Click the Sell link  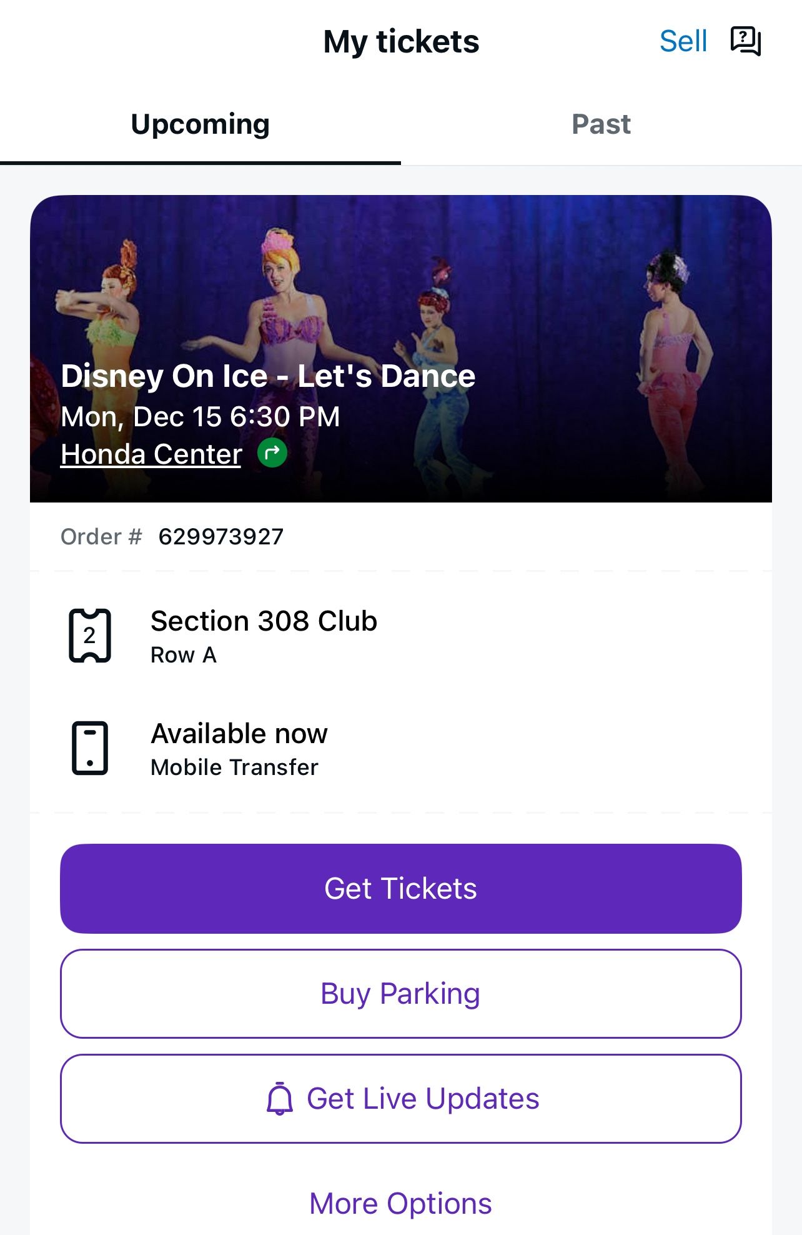pos(683,42)
